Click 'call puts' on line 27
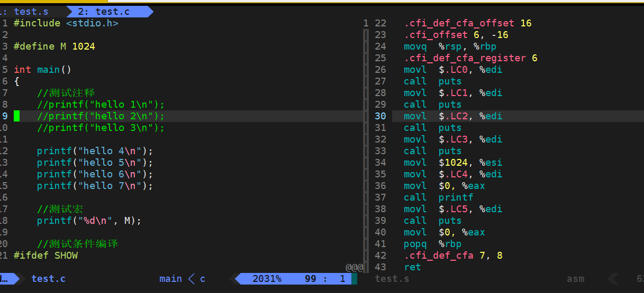The image size is (644, 293). coord(432,81)
